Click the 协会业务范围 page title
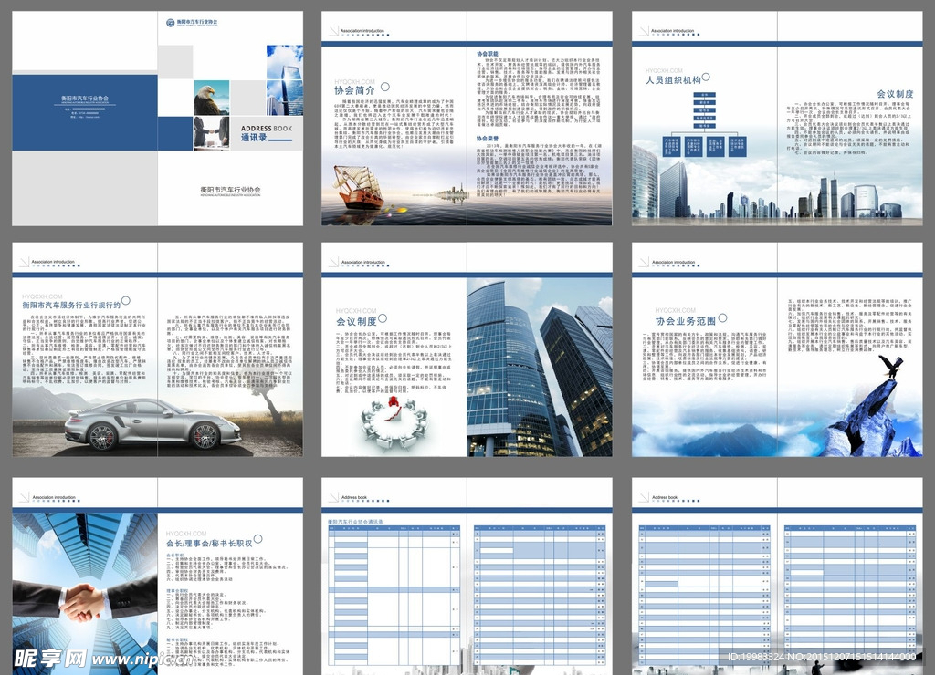 (x=684, y=321)
